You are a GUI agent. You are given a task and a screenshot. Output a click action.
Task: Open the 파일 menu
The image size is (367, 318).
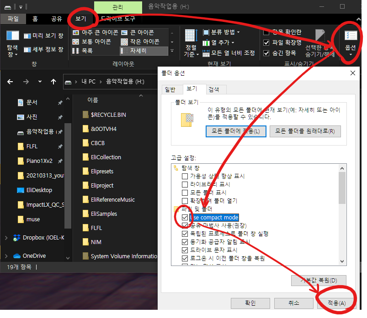coord(13,19)
